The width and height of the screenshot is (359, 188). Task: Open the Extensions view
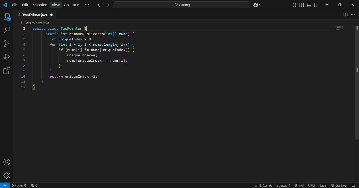(x=7, y=71)
